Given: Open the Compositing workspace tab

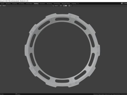Looking at the screenshot, I should pyautogui.click(x=57, y=4).
